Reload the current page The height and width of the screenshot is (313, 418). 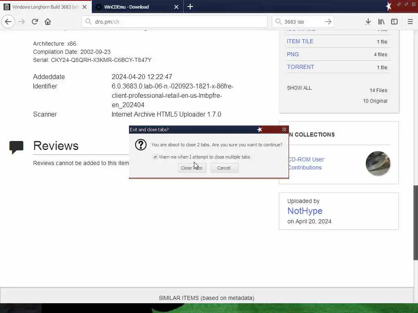click(x=35, y=22)
